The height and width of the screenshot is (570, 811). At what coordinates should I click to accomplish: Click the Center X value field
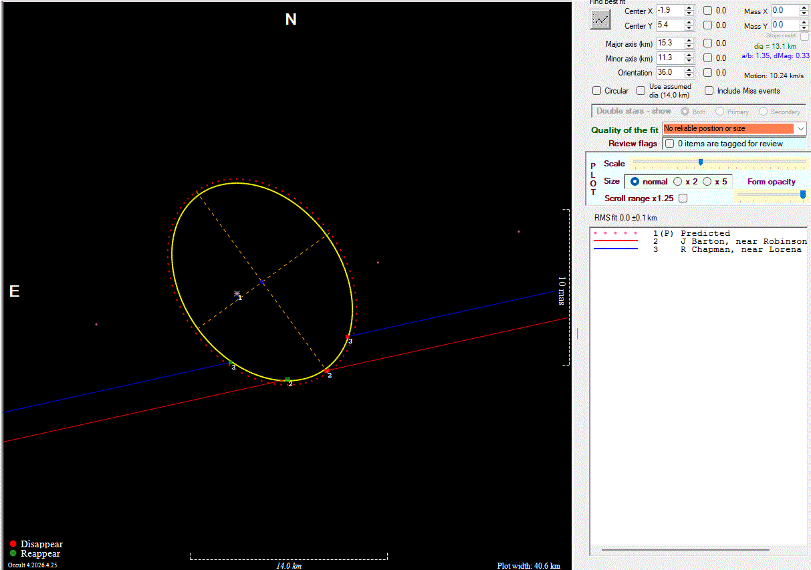pyautogui.click(x=671, y=11)
